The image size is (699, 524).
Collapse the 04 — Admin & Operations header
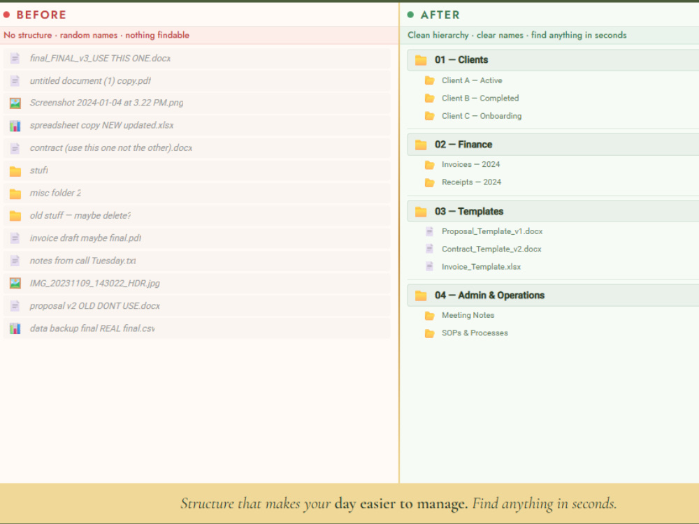click(x=553, y=296)
